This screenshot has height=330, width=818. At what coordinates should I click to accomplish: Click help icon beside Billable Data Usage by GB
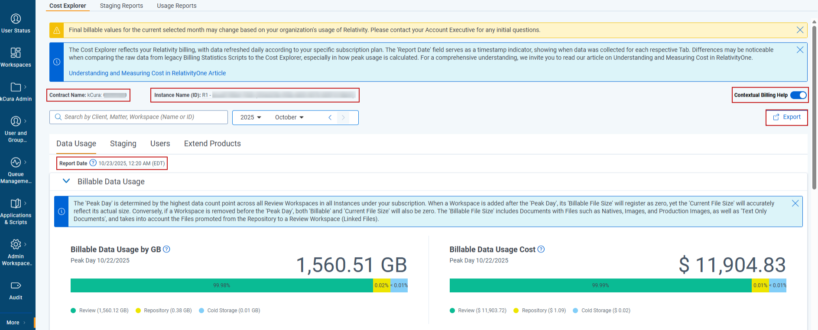coord(166,249)
